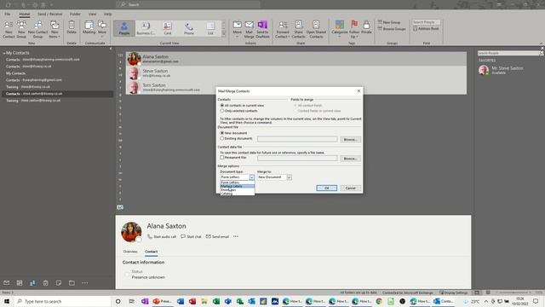This screenshot has height=307, width=545.
Task: Select the List view
Action: pyautogui.click(x=210, y=28)
